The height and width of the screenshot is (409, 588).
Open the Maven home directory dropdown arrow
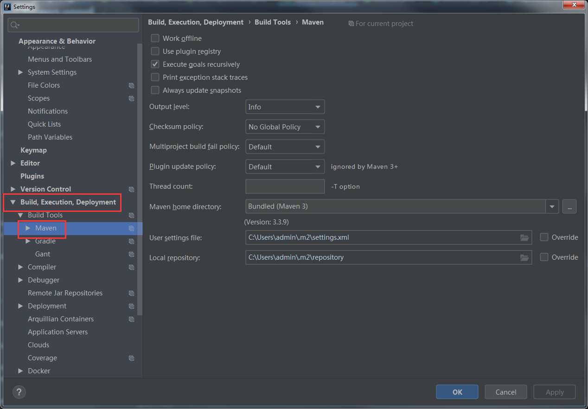pos(552,206)
